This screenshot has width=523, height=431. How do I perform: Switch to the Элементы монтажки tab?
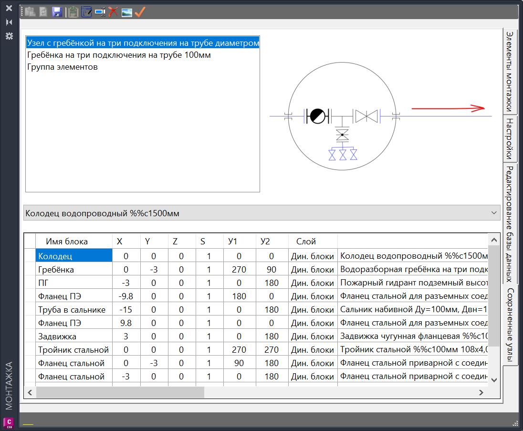click(x=510, y=71)
